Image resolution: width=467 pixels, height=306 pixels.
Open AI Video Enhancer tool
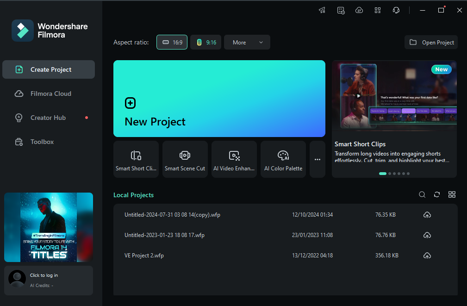coord(234,159)
